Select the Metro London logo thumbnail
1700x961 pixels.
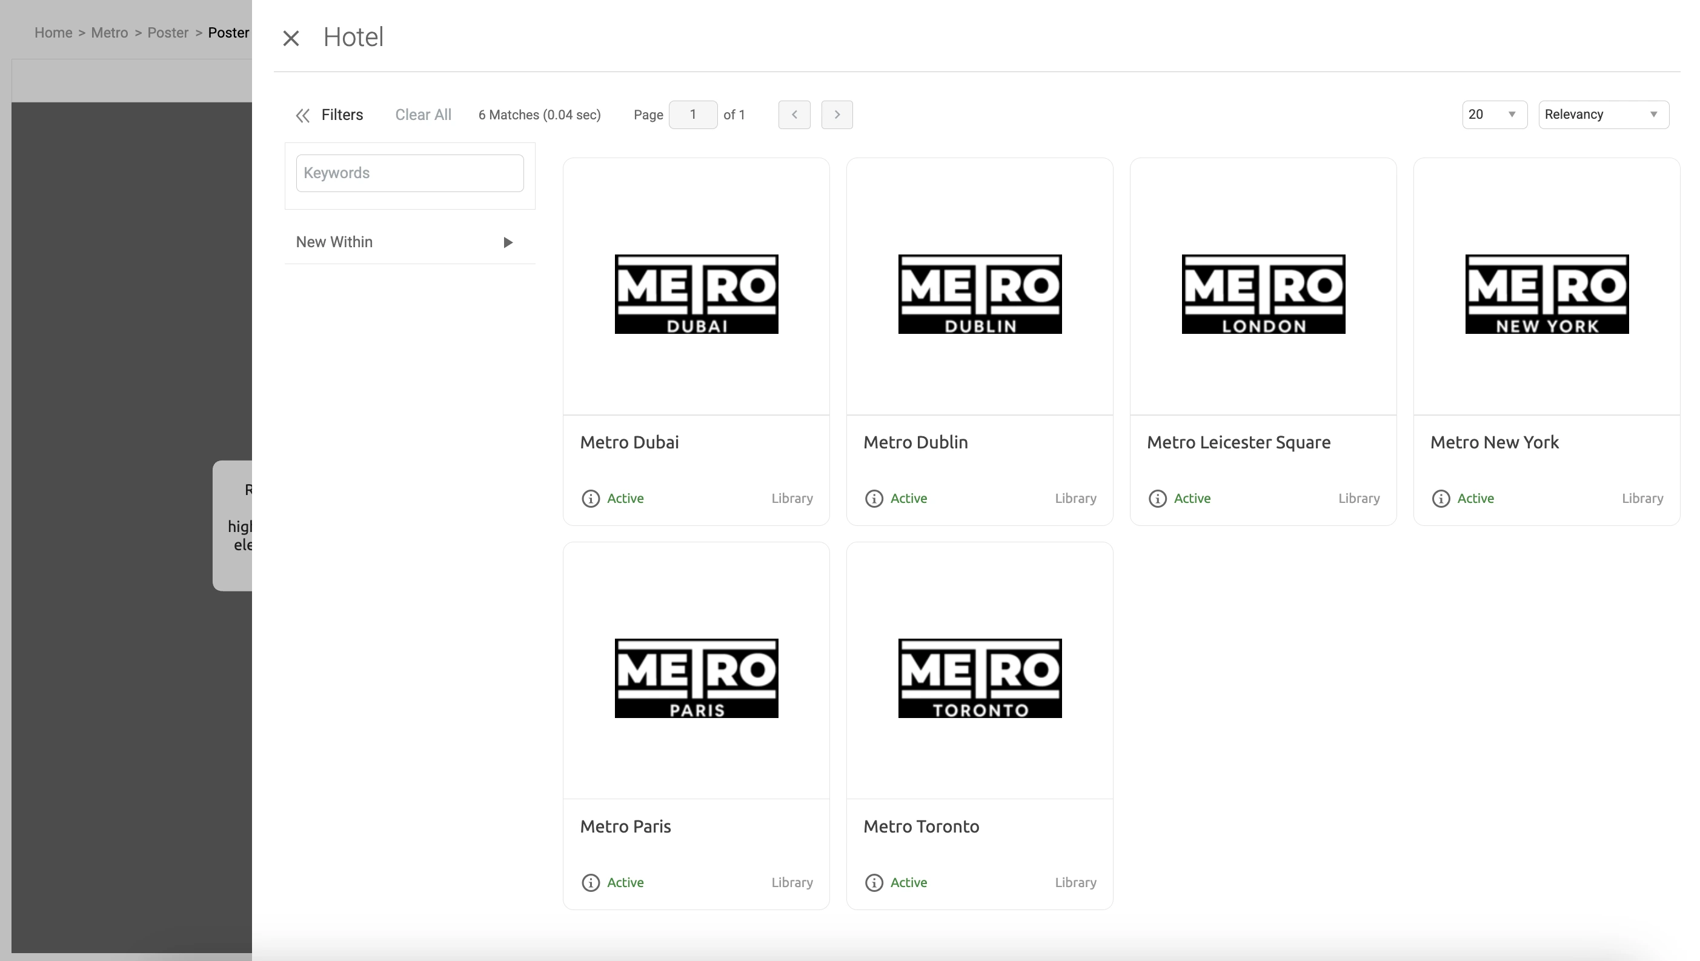pyautogui.click(x=1263, y=294)
